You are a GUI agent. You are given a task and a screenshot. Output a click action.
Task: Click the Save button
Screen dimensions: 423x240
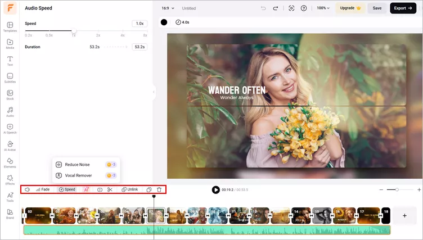[377, 8]
